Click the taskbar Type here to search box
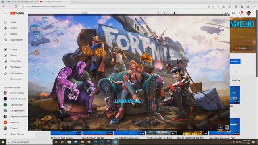The width and height of the screenshot is (258, 145). point(29,142)
